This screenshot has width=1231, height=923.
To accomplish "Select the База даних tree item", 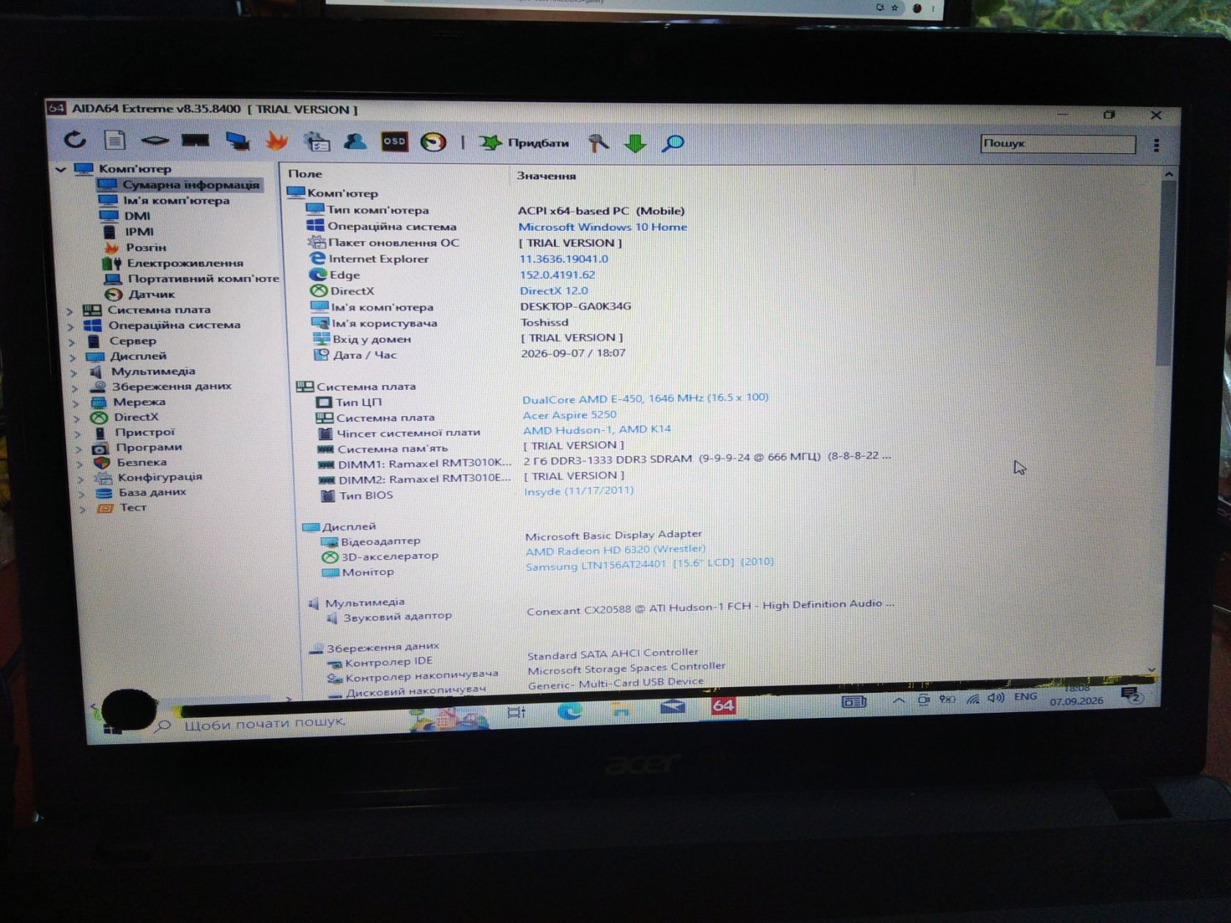I will point(141,492).
